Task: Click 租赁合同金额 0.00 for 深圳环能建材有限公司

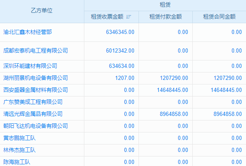Action: click(237, 66)
